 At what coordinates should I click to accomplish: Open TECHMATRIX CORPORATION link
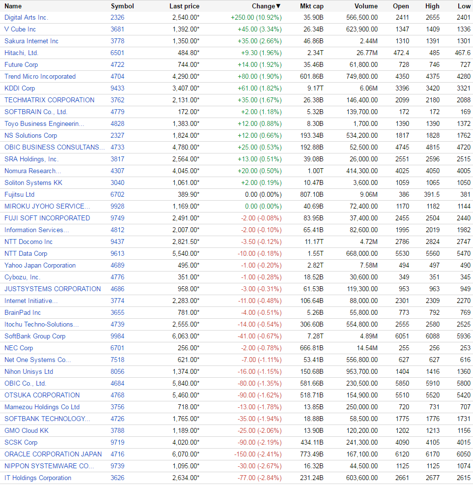(50, 100)
